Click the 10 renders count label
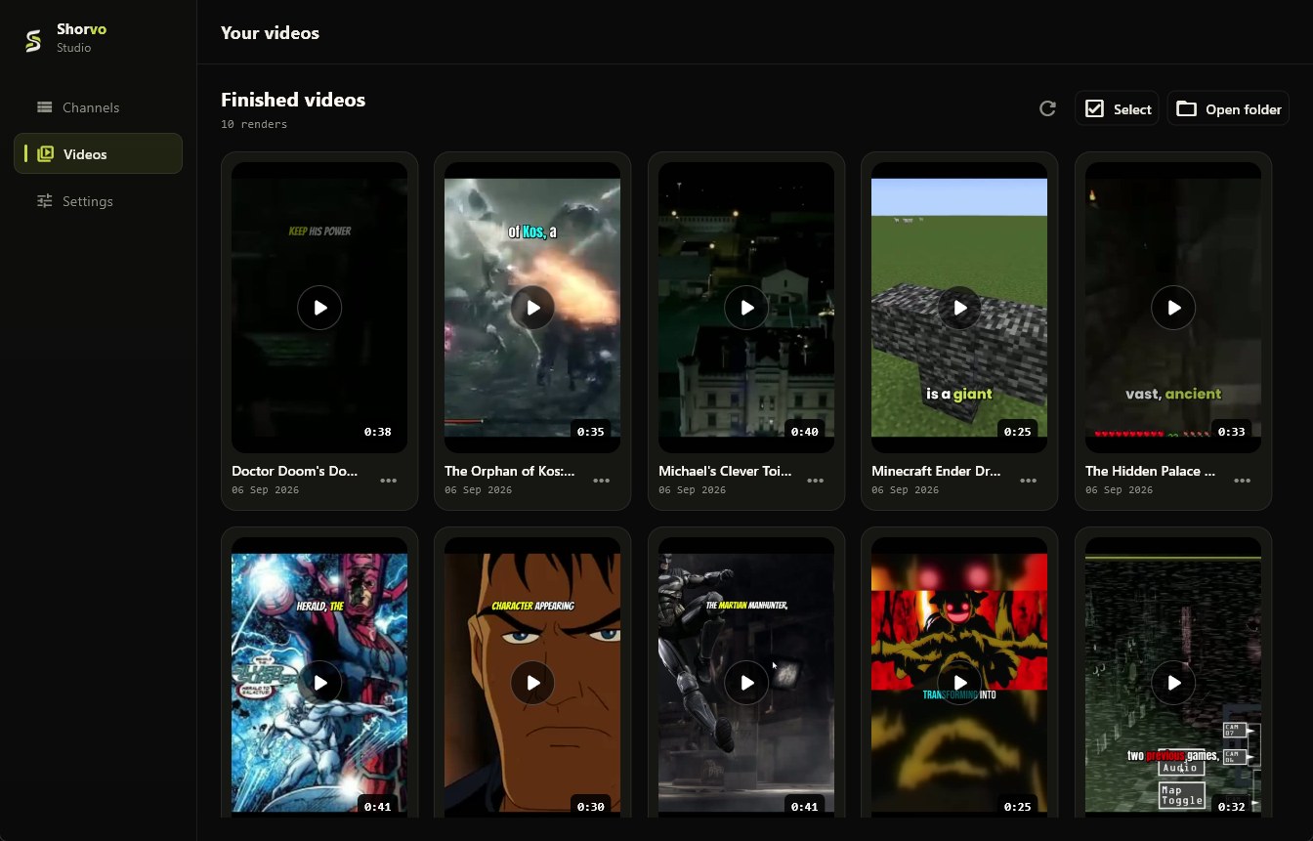The image size is (1313, 841). 254,125
